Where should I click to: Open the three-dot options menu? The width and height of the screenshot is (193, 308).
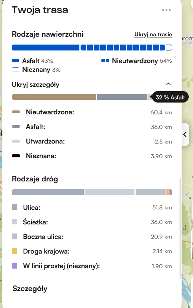point(166,10)
